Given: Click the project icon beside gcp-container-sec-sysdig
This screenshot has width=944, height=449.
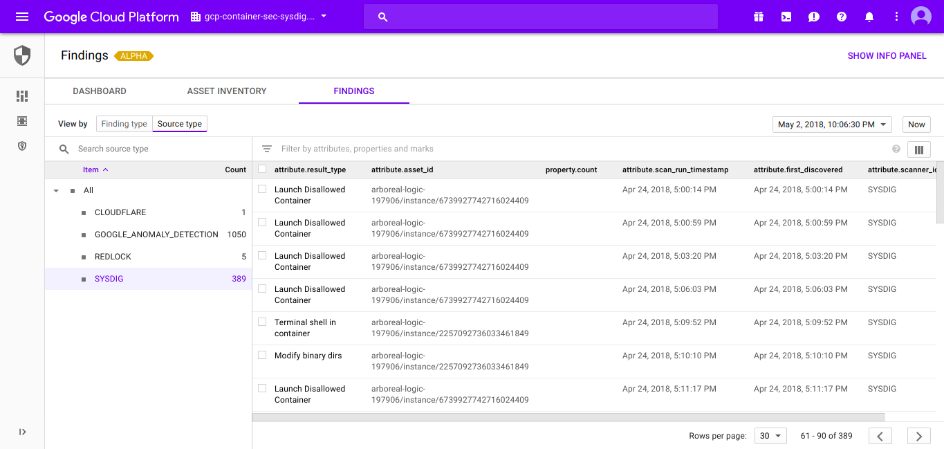Looking at the screenshot, I should [195, 17].
